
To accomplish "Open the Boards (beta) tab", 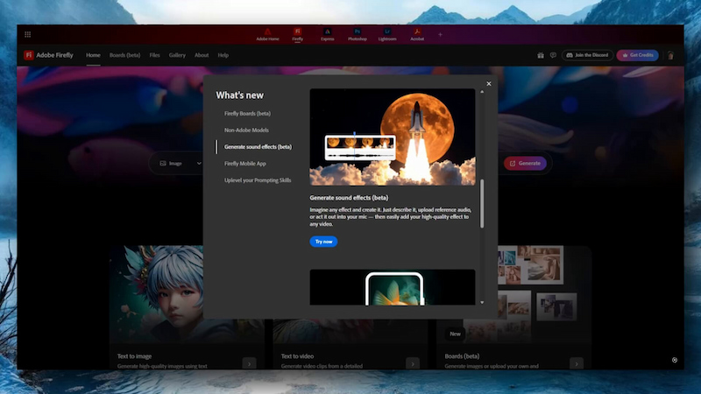I will pos(124,55).
